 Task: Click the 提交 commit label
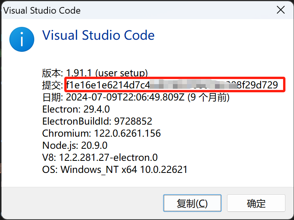tap(52, 85)
